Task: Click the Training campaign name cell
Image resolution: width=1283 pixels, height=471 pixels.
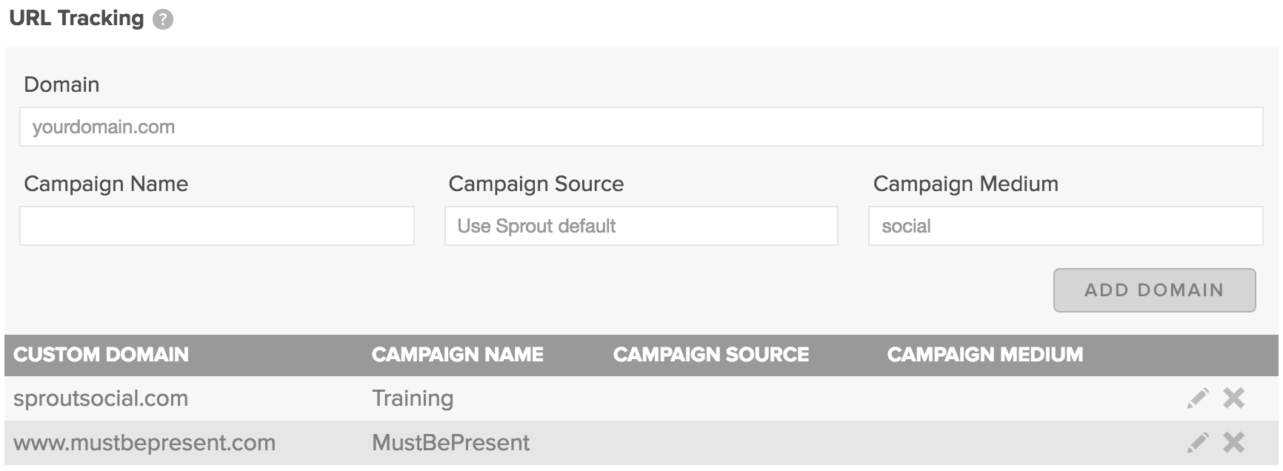Action: 413,398
